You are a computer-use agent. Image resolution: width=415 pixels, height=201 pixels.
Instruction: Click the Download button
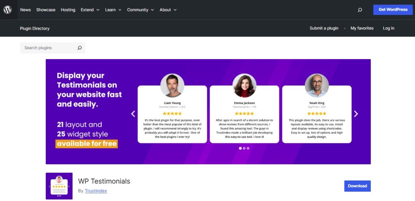(357, 186)
